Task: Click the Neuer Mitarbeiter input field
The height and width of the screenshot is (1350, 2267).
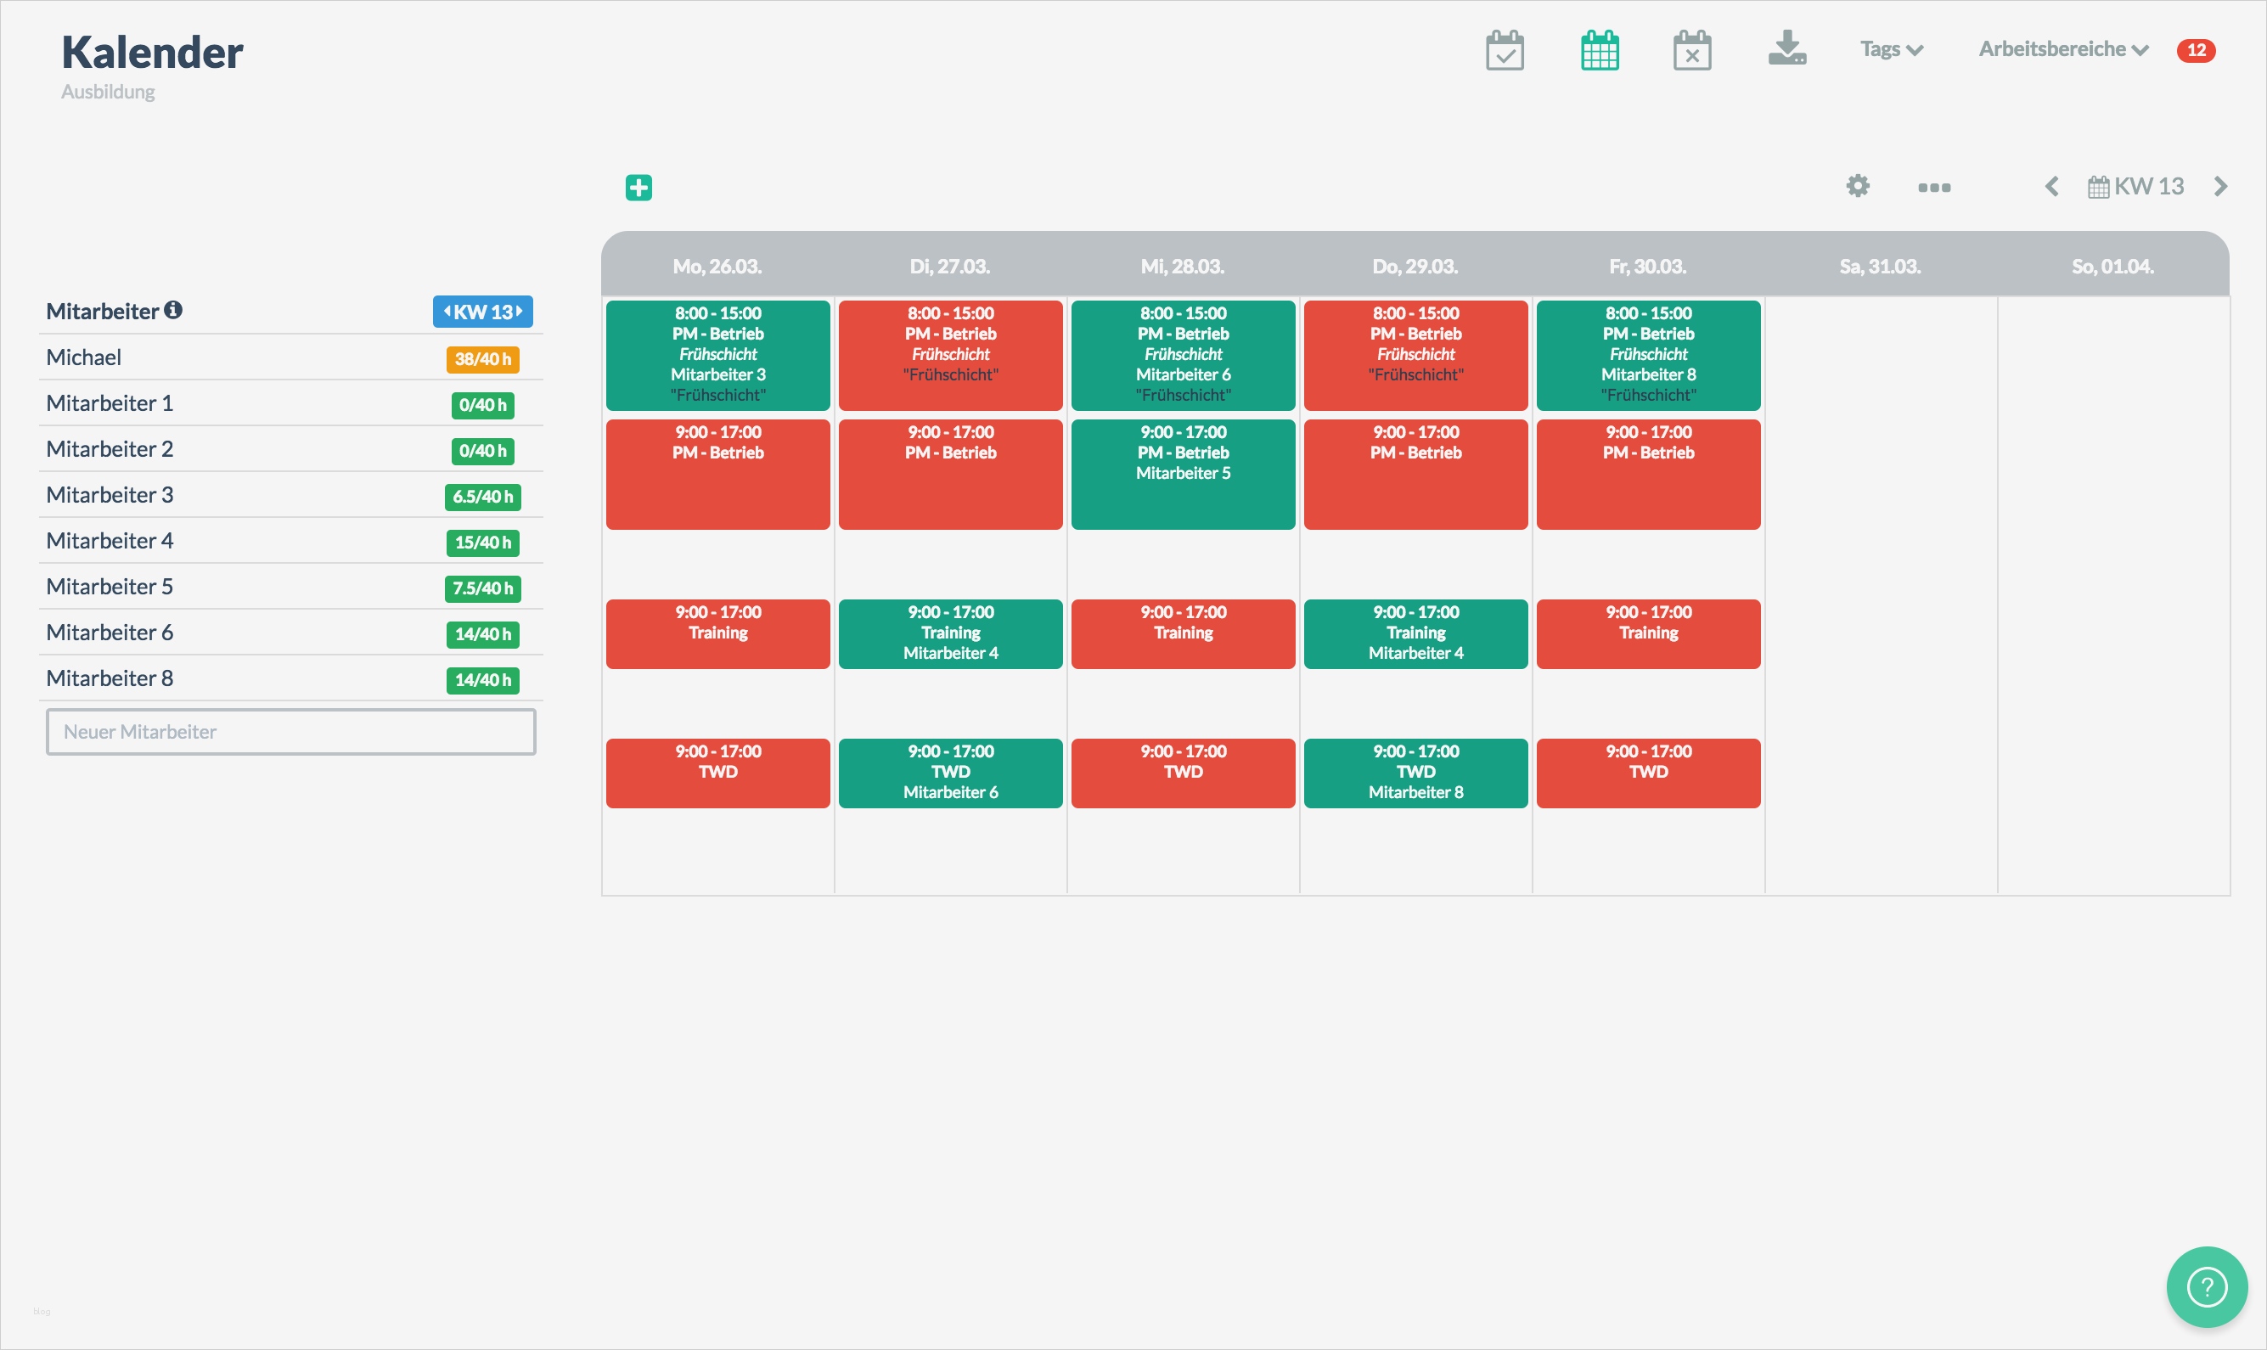Action: click(291, 732)
